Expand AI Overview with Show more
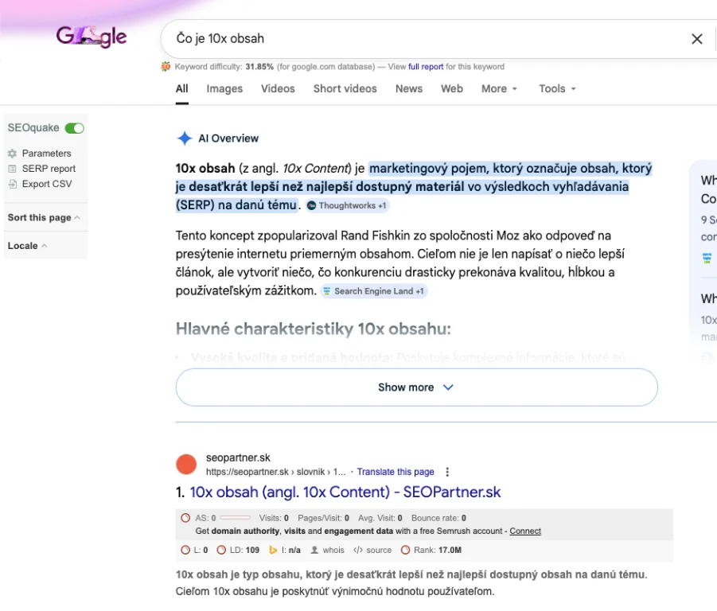This screenshot has height=611, width=717. coord(416,387)
